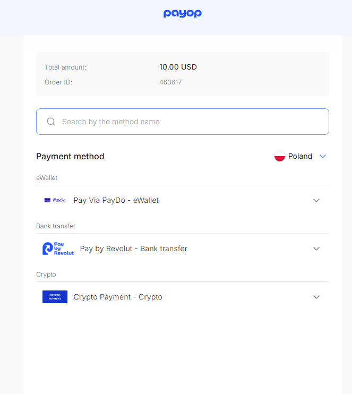Expand the Revolut bank transfer chevron
The height and width of the screenshot is (394, 352).
pos(316,249)
